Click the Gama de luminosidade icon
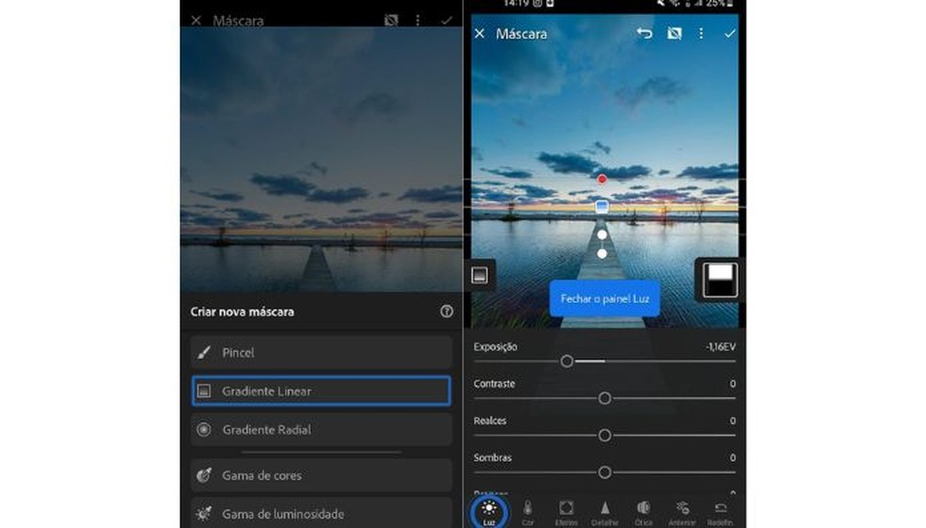This screenshot has height=528, width=926. click(x=204, y=513)
